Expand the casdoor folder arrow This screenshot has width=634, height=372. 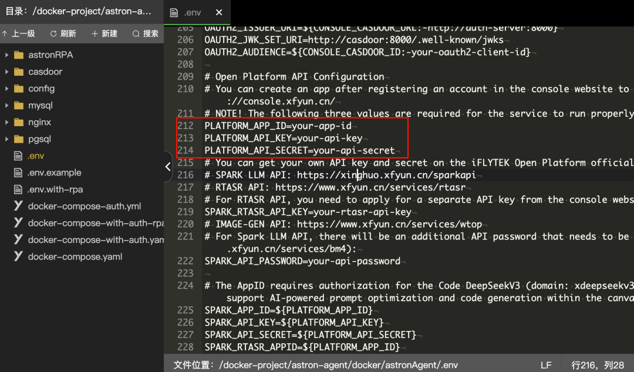[6, 72]
